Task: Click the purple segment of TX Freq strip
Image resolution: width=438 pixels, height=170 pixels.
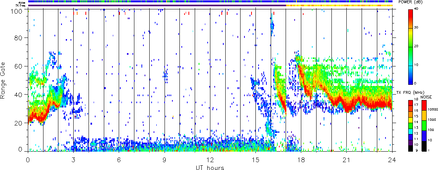Action: (x=157, y=5)
